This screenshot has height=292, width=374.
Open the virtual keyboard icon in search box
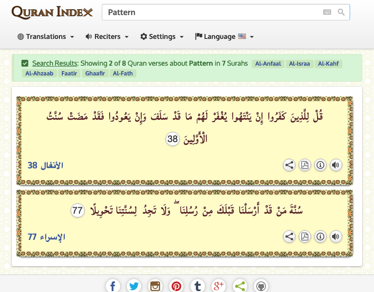(x=327, y=12)
